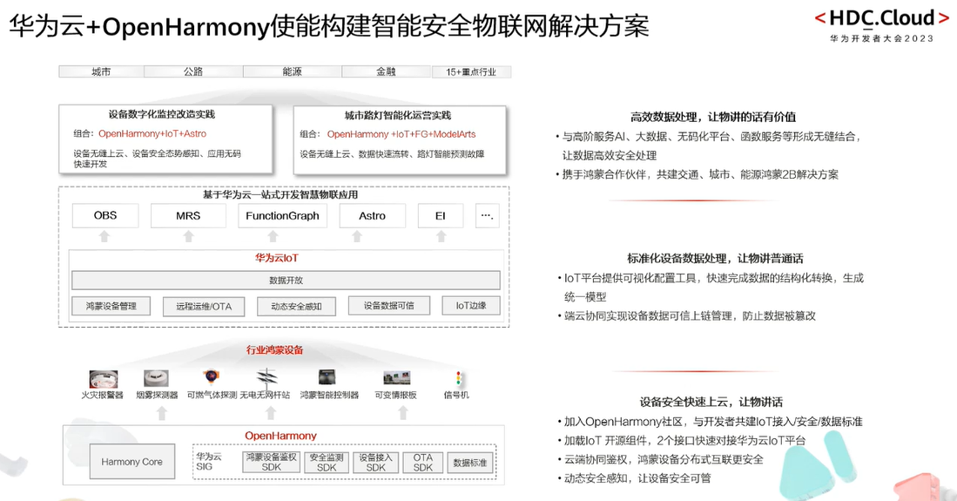Click the 设备数字化监控改造实践 card
The width and height of the screenshot is (957, 501).
pos(166,139)
